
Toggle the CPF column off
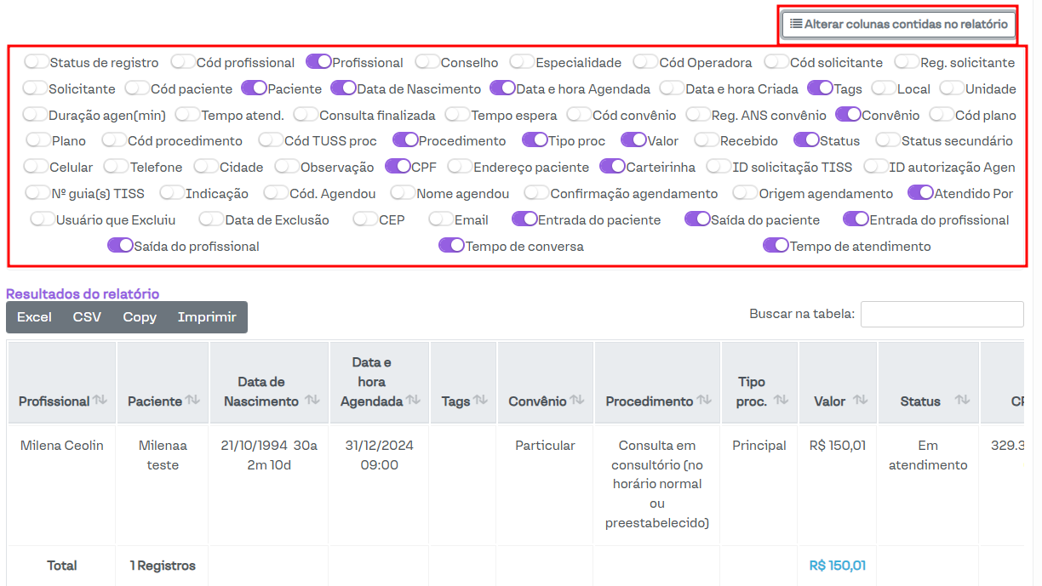click(398, 167)
